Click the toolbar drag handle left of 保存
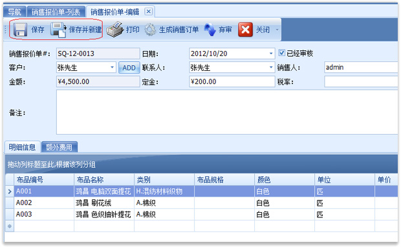The height and width of the screenshot is (247, 401). coord(5,30)
